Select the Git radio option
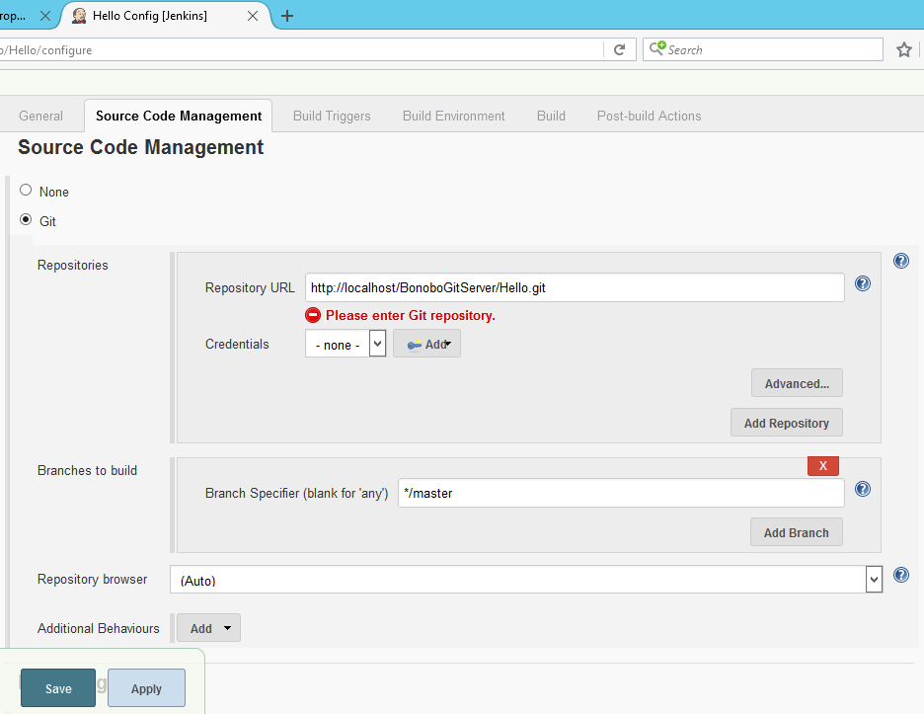Viewport: 924px width, 714px height. pyautogui.click(x=26, y=219)
